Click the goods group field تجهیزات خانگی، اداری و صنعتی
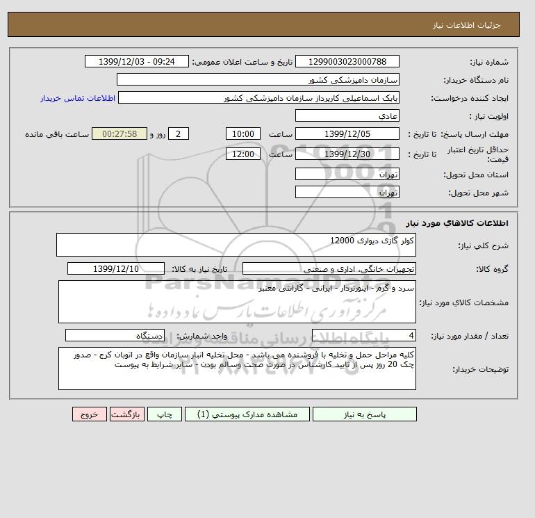This screenshot has width=535, height=518. pyautogui.click(x=329, y=268)
